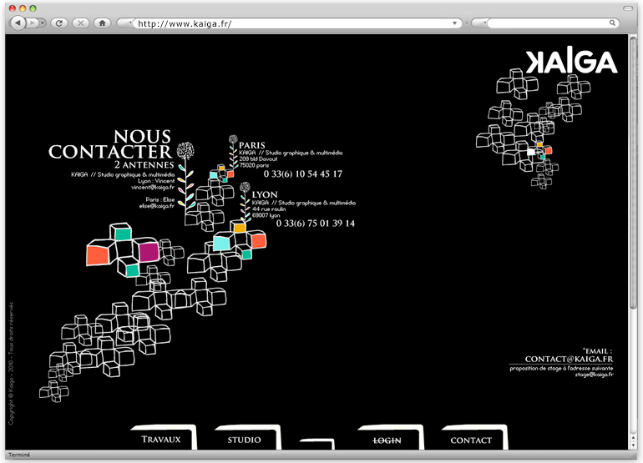Click the vertical scrollbar thumb on the right
Image resolution: width=643 pixels, height=463 pixels.
click(x=634, y=172)
